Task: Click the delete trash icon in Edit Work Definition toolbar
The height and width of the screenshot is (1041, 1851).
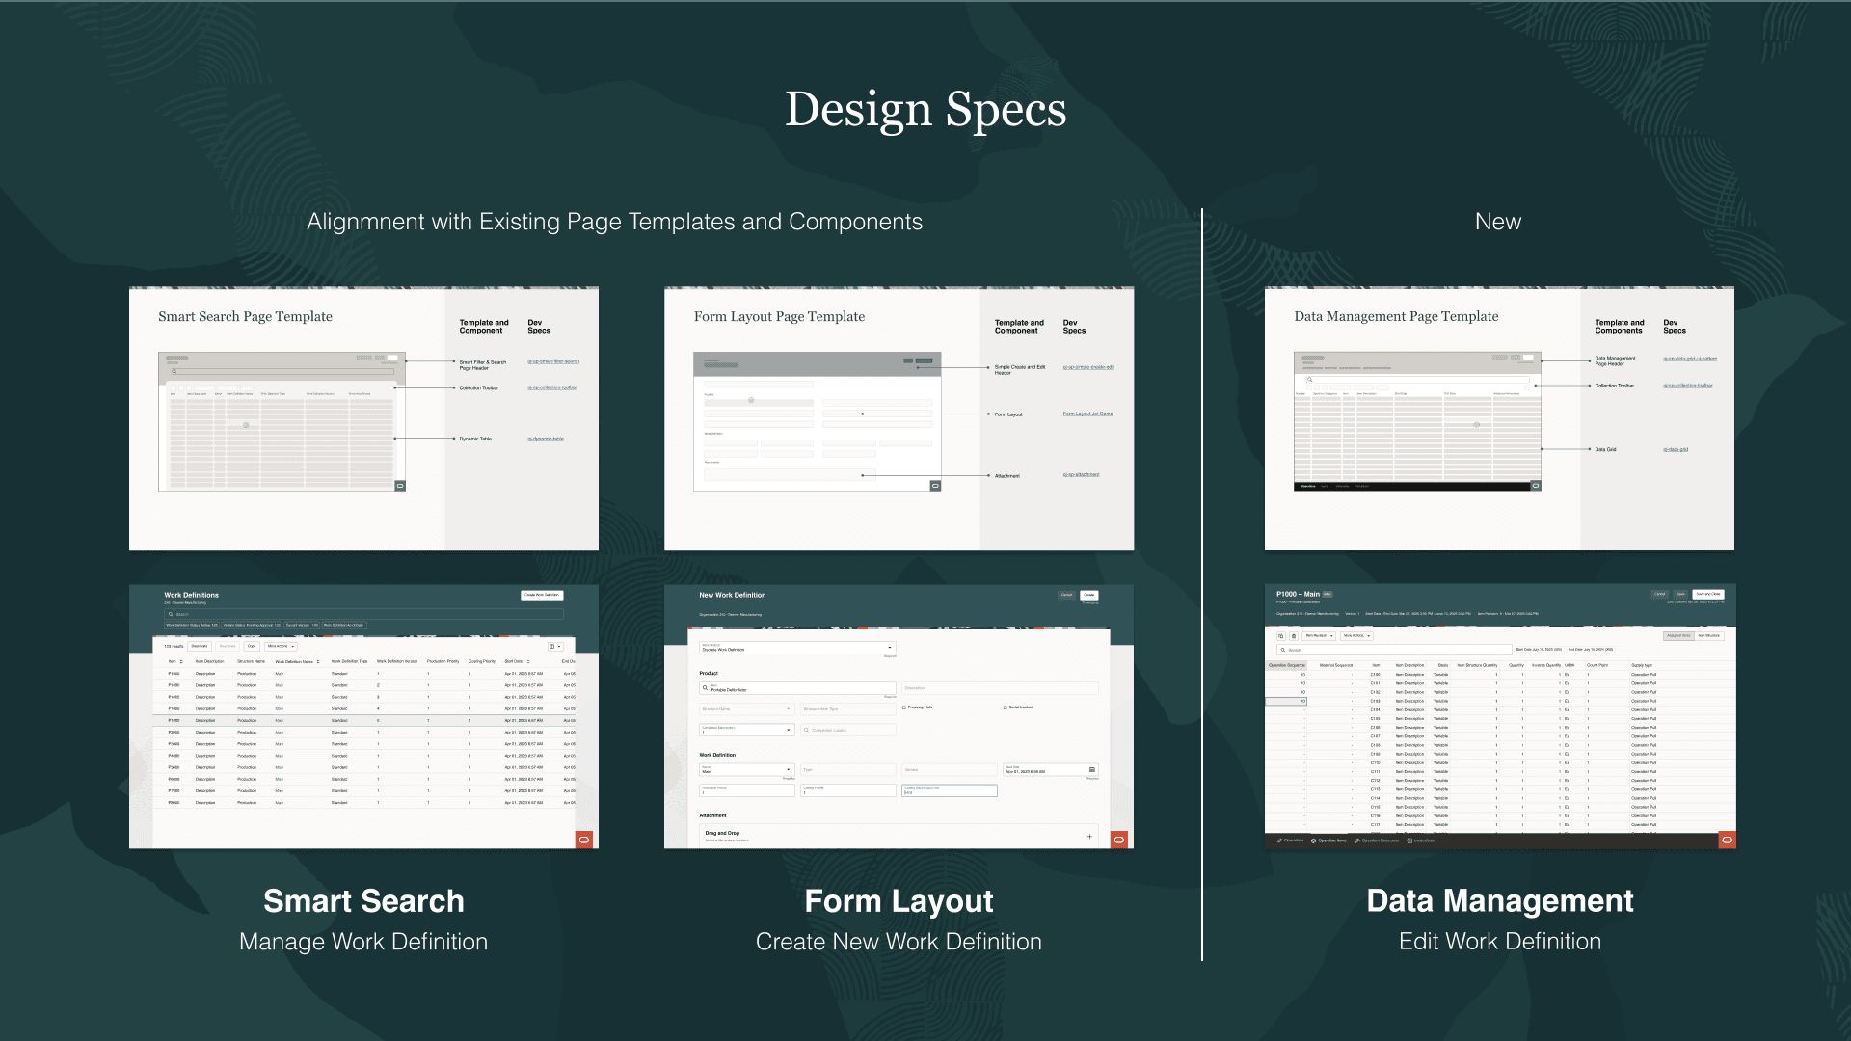Action: pyautogui.click(x=1294, y=636)
